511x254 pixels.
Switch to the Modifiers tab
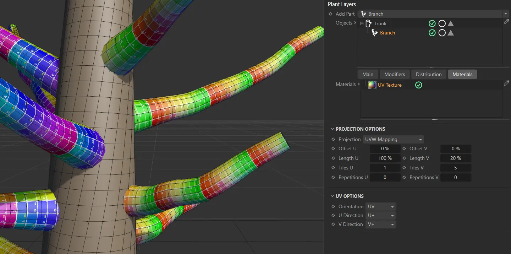[x=394, y=74]
